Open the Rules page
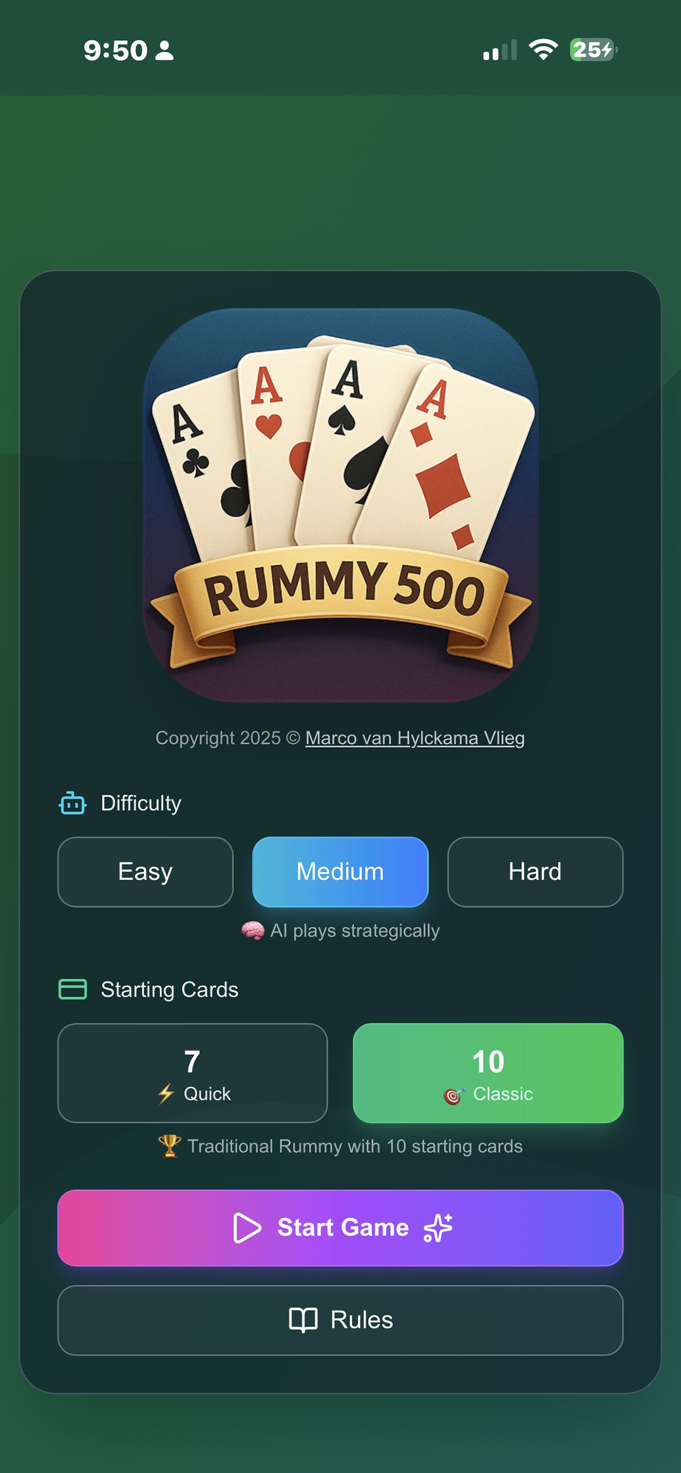 340,1320
